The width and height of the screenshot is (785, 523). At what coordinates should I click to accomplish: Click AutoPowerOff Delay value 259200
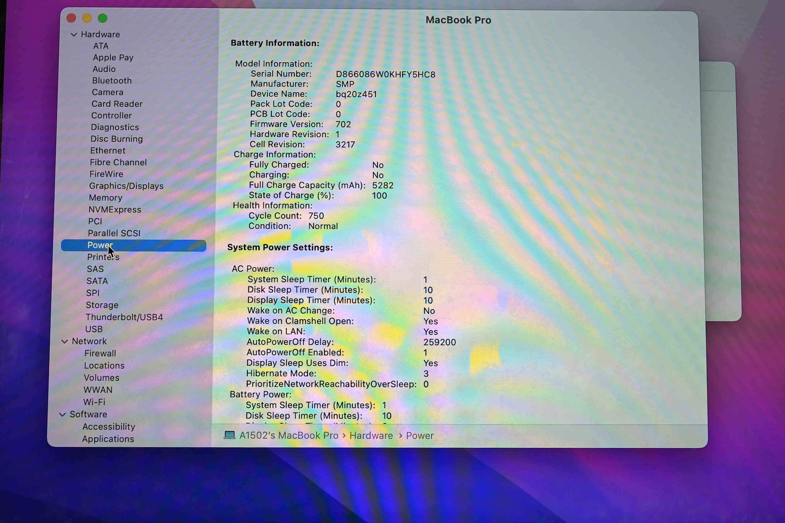click(x=440, y=342)
